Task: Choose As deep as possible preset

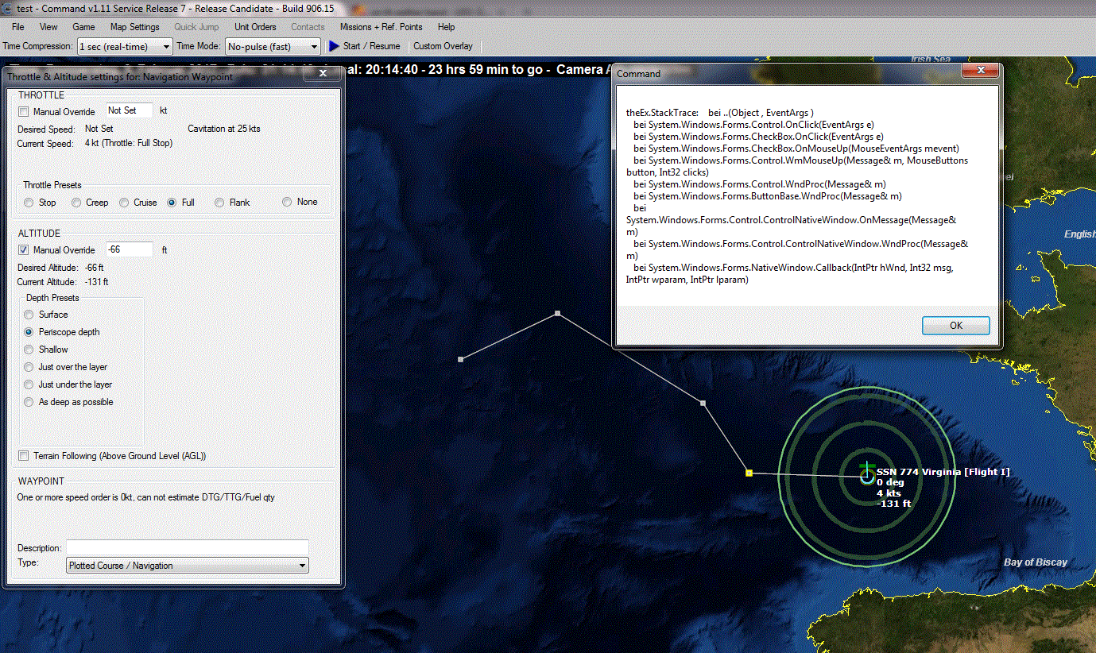Action: (x=29, y=402)
